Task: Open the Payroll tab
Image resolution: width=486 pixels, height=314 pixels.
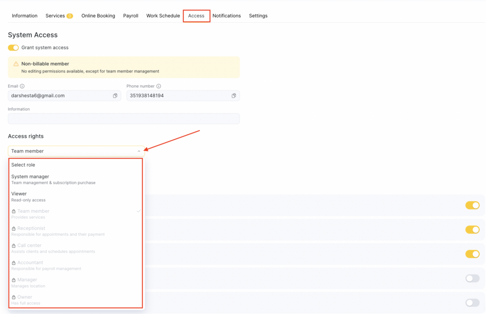Action: [131, 16]
